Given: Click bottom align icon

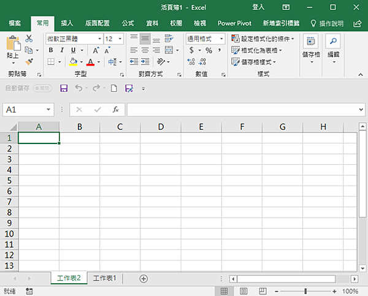Looking at the screenshot, I should 156,39.
